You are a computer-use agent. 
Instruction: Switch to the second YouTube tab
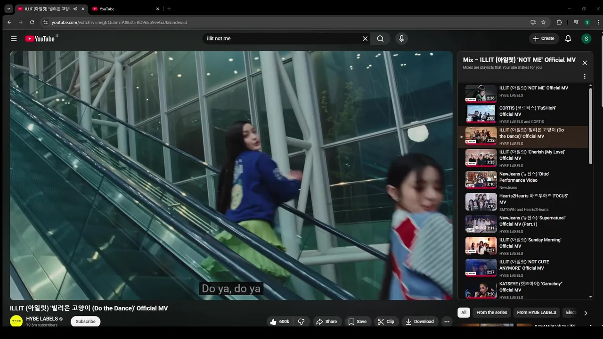pos(126,9)
